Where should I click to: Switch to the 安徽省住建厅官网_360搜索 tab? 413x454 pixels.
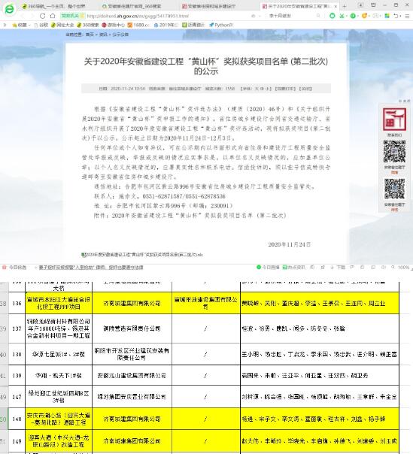pyautogui.click(x=132, y=6)
